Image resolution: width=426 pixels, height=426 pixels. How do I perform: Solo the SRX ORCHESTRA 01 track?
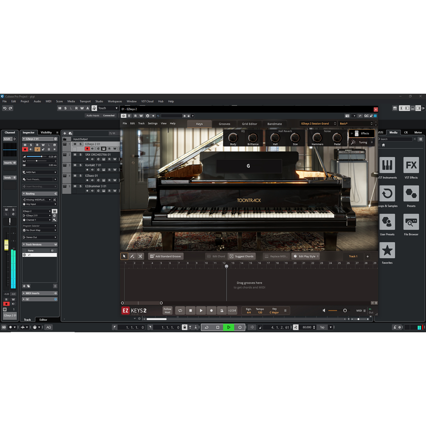point(81,155)
